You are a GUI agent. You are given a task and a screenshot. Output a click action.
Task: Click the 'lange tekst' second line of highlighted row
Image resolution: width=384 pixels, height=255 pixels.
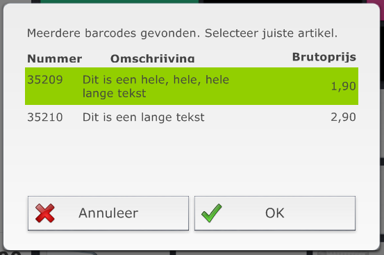114,94
